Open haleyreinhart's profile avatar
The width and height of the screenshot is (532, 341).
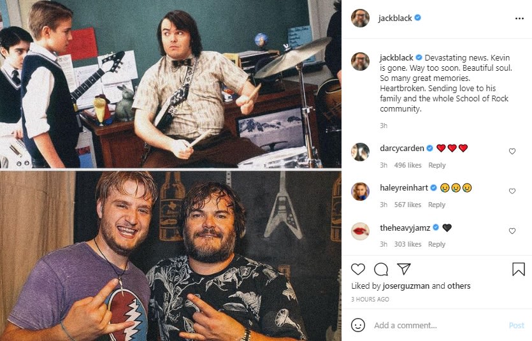click(x=361, y=191)
